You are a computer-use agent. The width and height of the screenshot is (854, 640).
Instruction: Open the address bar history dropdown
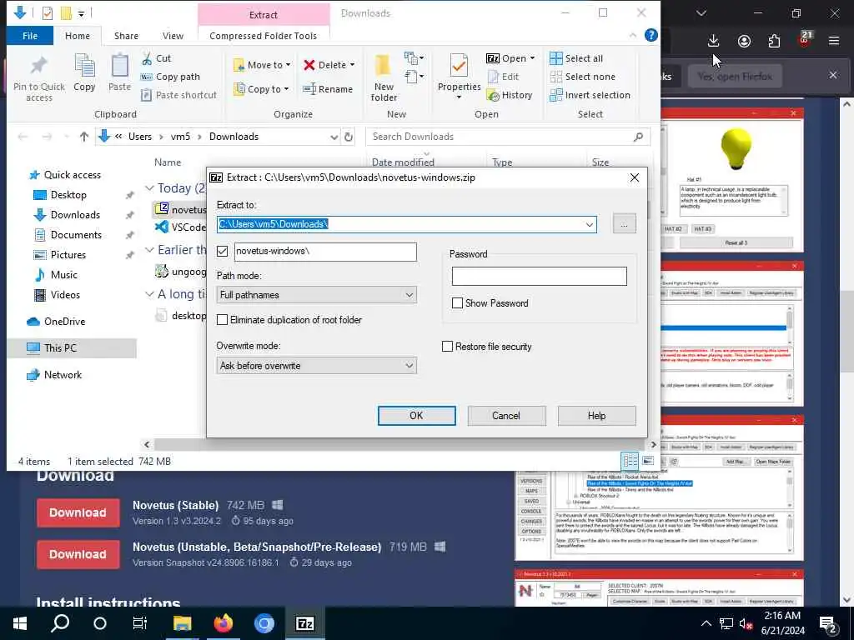(x=334, y=137)
